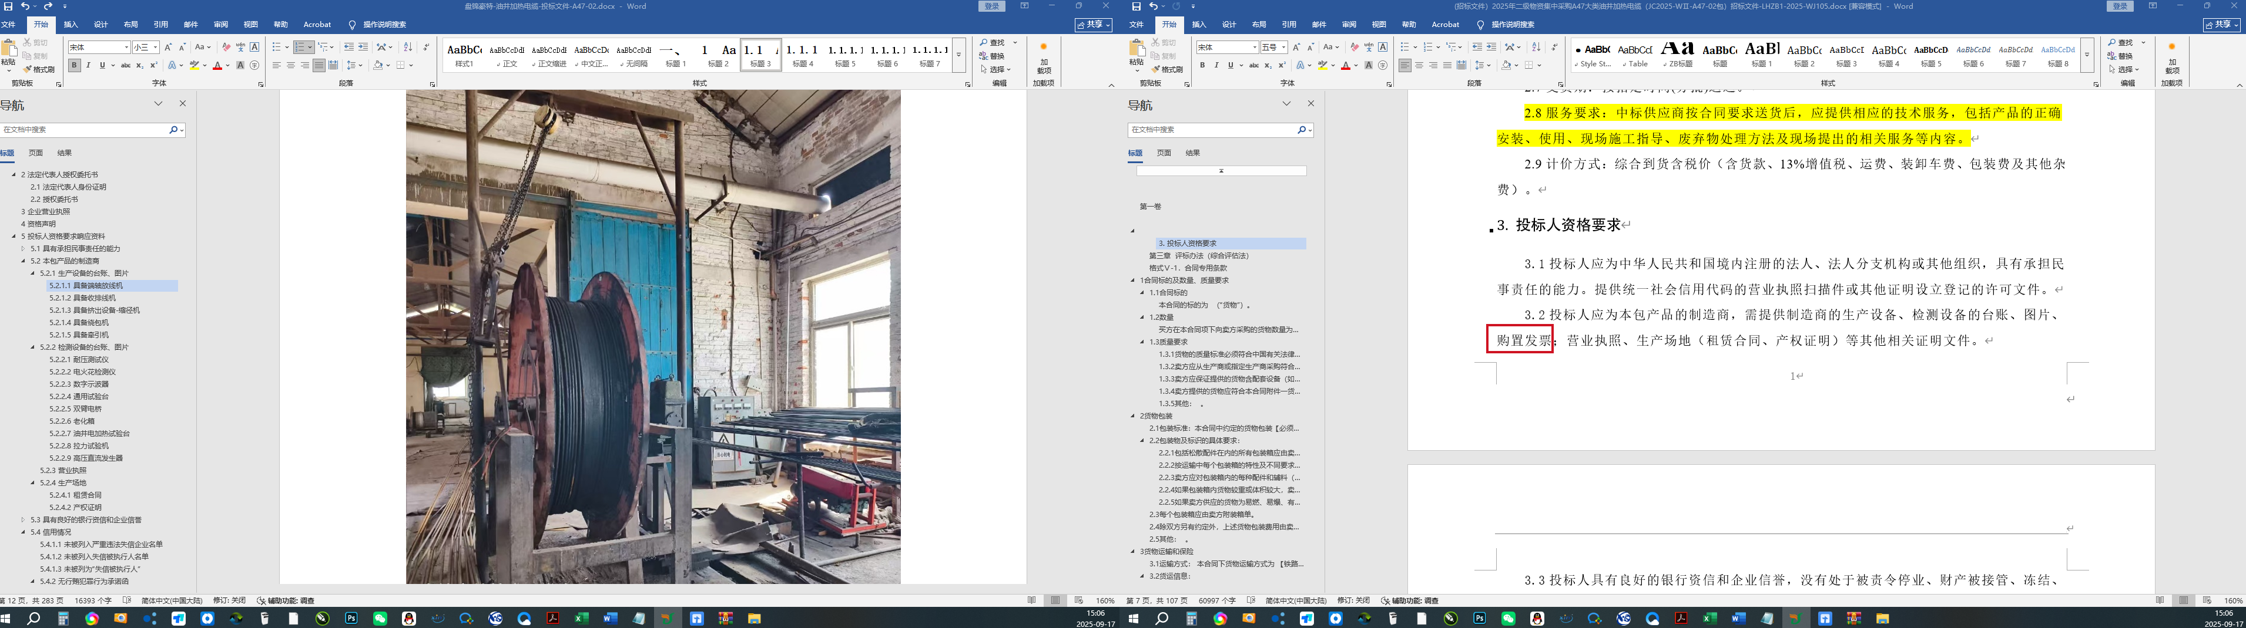Click Format Painter in left Word window
This screenshot has width=2246, height=628.
39,70
